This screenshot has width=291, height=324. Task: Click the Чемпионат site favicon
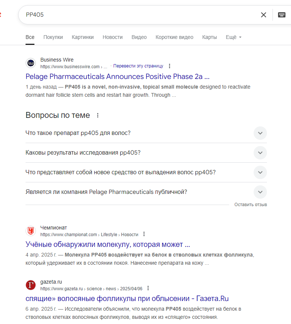click(x=31, y=231)
